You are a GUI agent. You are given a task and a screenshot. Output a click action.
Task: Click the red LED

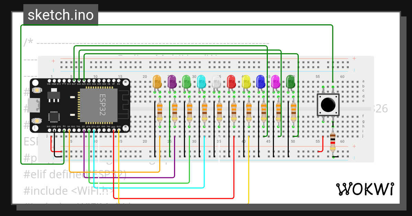(x=231, y=82)
